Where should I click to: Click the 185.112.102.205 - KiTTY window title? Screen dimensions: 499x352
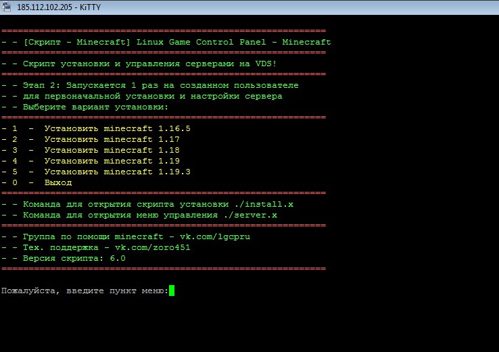click(x=56, y=7)
